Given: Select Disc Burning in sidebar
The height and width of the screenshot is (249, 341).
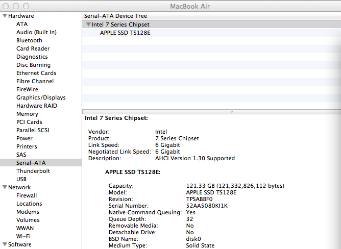Looking at the screenshot, I should 33,65.
